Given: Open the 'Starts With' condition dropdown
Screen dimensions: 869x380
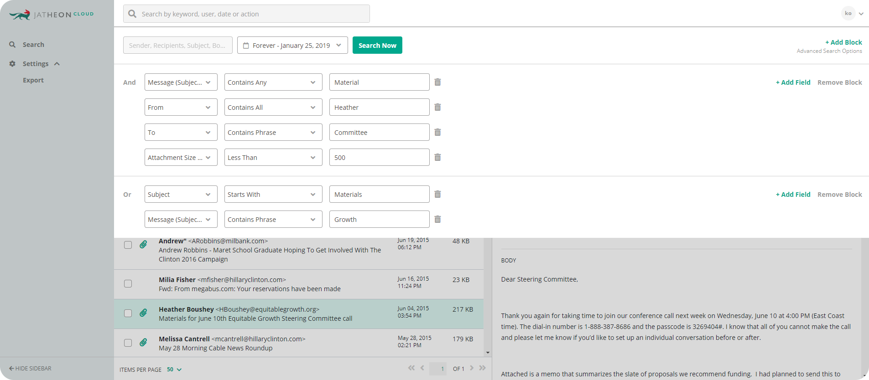Looking at the screenshot, I should (x=273, y=195).
